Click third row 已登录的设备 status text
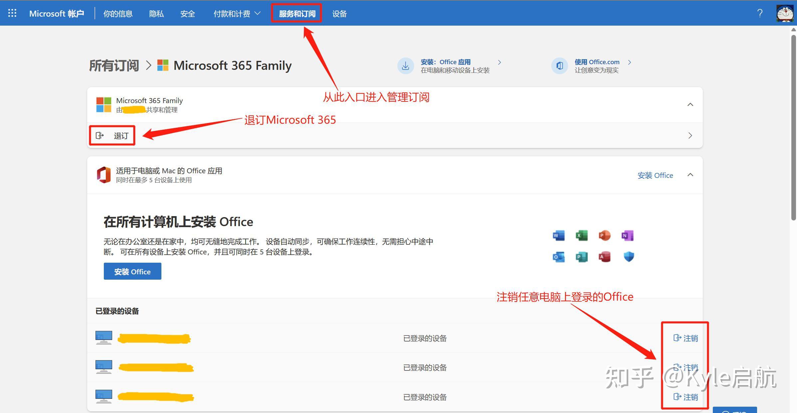The width and height of the screenshot is (797, 413). pyautogui.click(x=425, y=397)
